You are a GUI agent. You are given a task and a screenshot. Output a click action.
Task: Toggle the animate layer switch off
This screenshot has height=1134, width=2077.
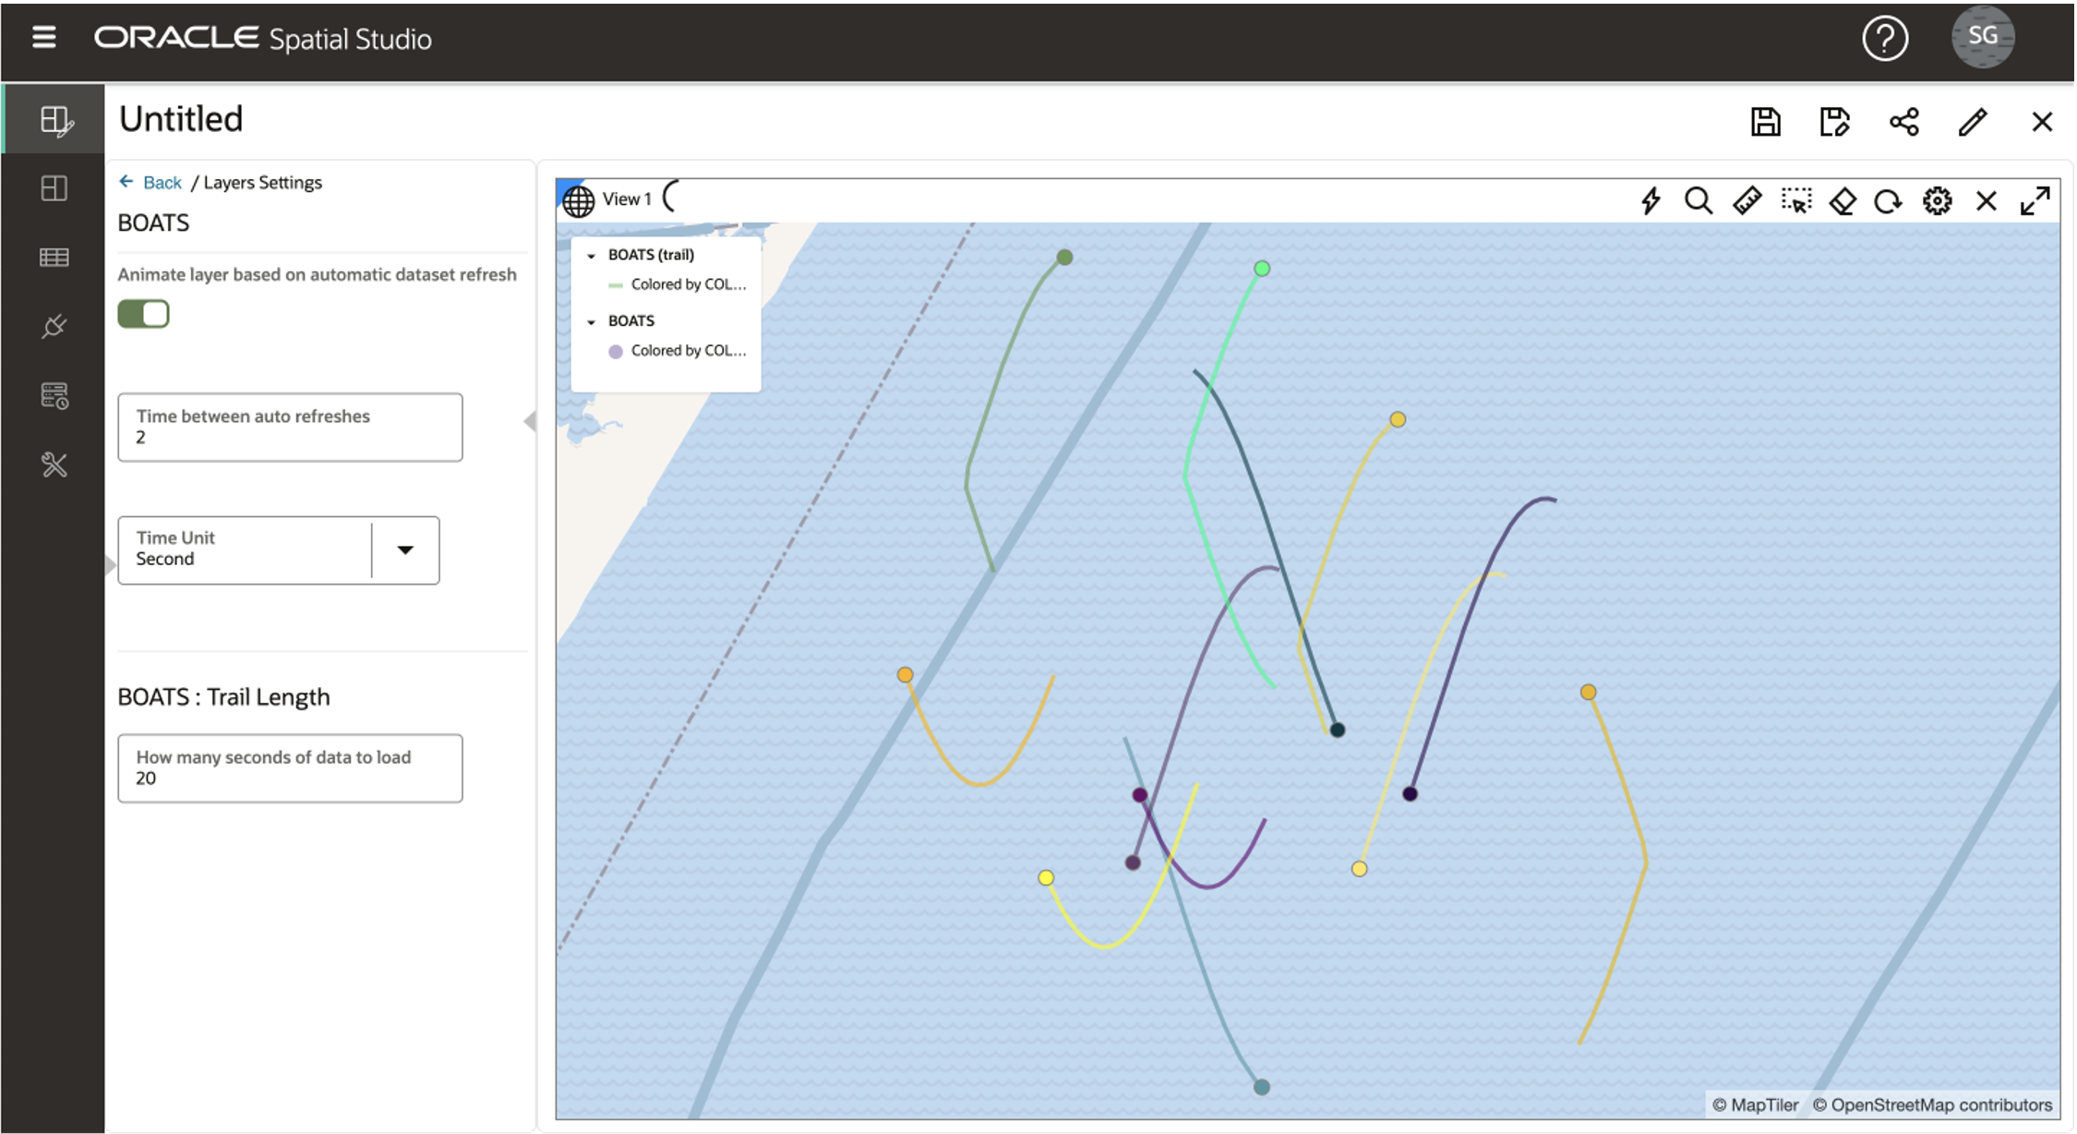[143, 314]
